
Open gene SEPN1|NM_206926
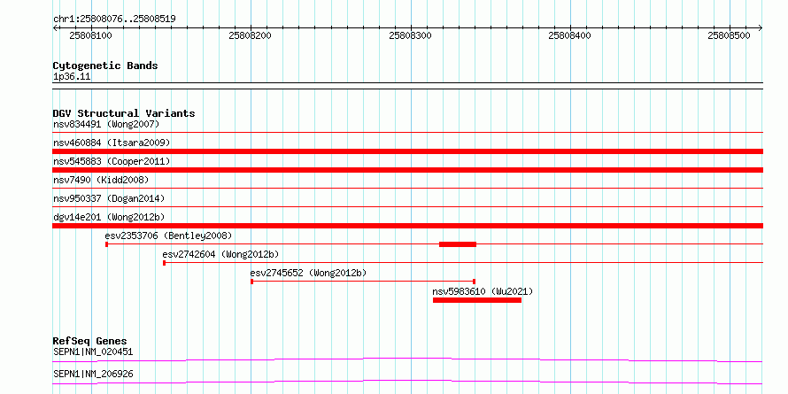tap(93, 375)
